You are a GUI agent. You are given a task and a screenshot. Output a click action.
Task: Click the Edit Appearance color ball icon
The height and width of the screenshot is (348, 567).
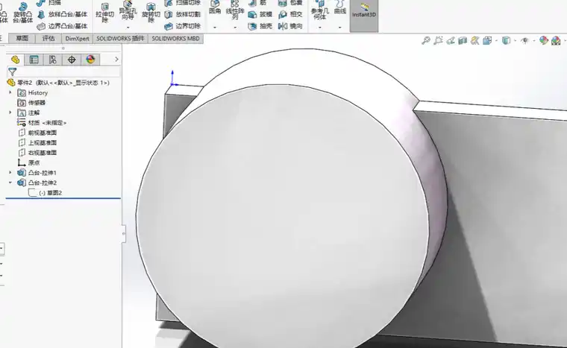click(543, 40)
